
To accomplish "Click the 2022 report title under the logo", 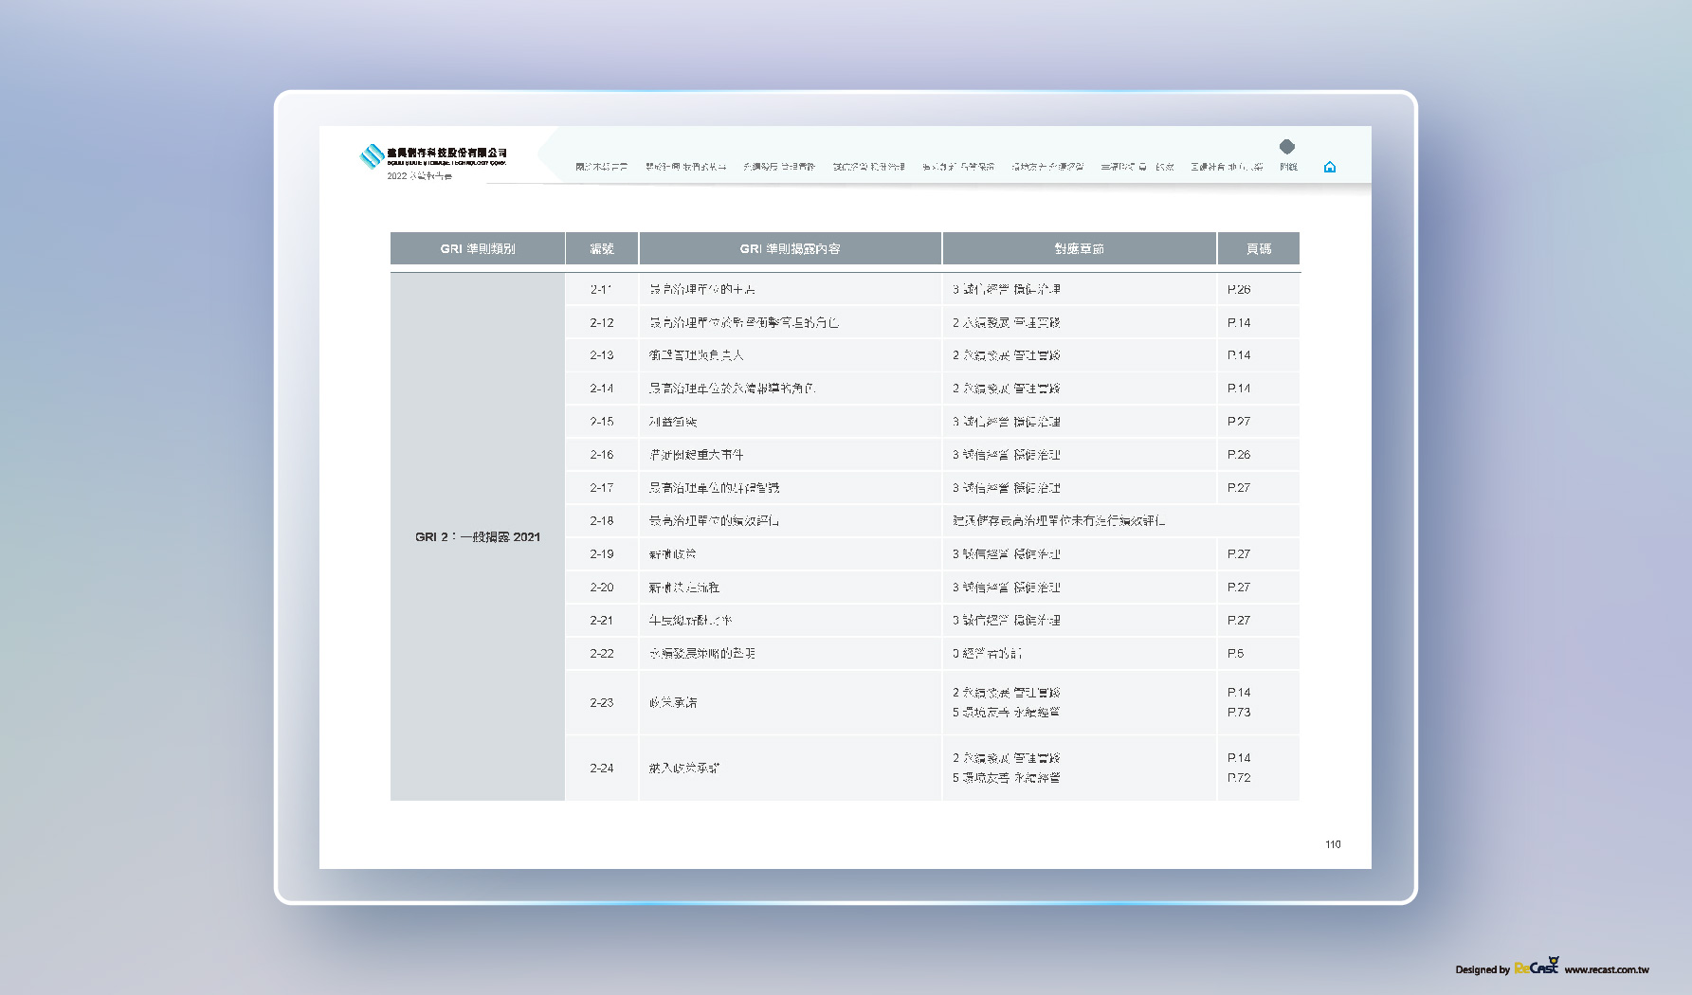I will tap(419, 176).
